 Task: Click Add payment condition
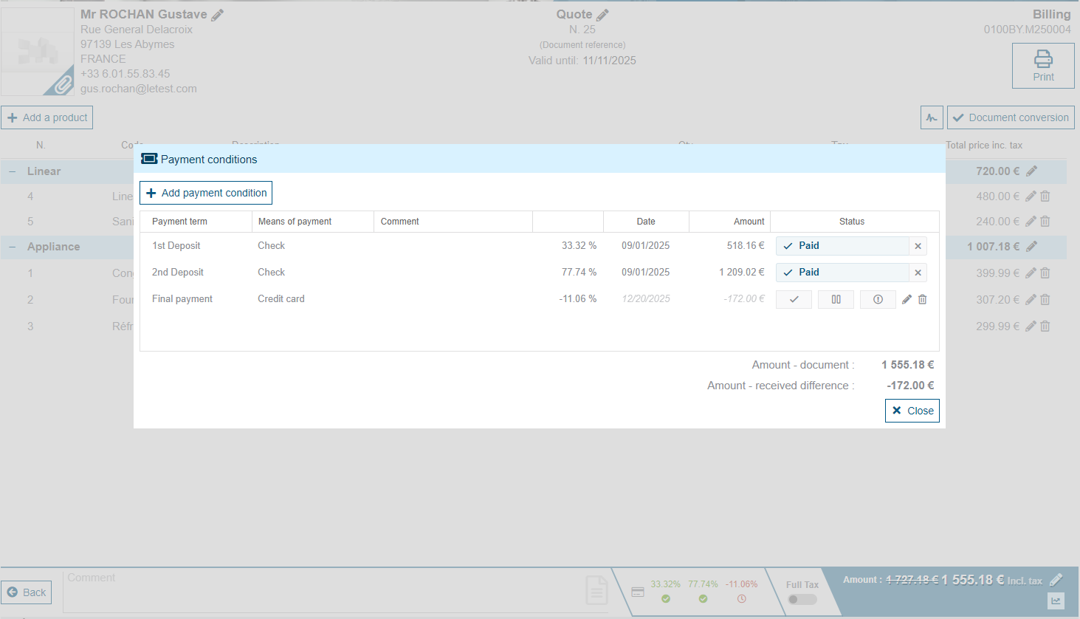point(206,193)
